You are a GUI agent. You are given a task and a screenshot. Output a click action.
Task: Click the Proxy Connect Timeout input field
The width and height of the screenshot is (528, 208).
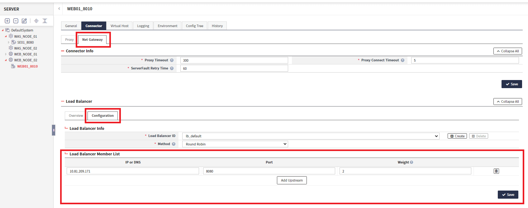pos(465,60)
